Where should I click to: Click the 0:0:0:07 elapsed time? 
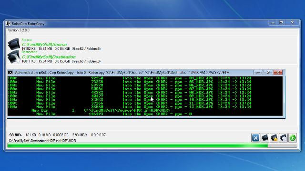point(98,135)
